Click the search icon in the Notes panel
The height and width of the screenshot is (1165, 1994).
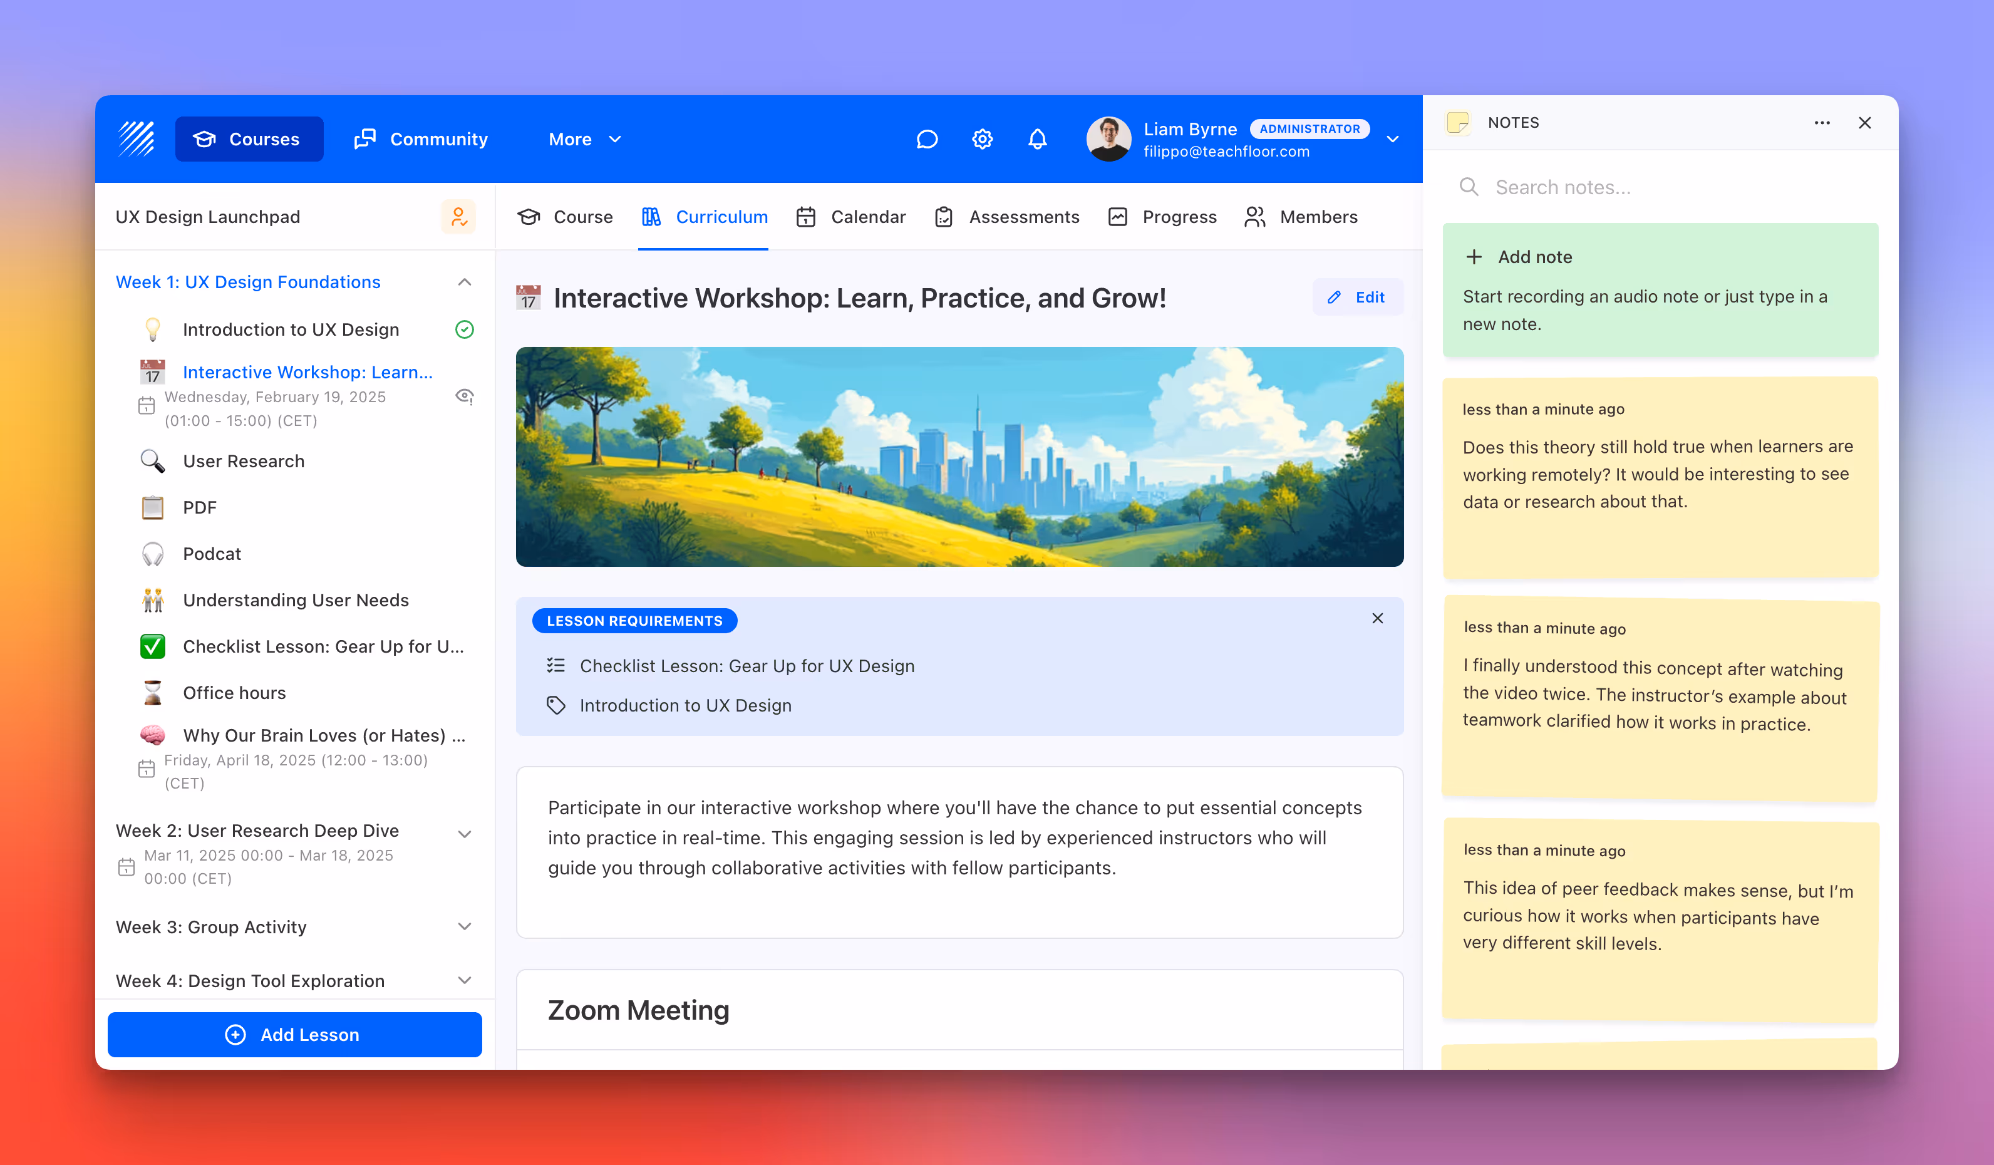click(1469, 187)
